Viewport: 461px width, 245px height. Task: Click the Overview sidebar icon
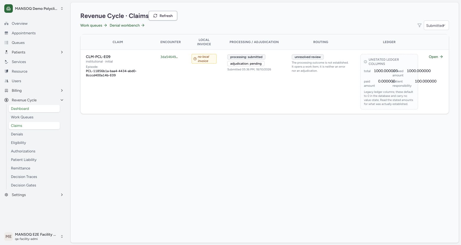(x=6, y=23)
